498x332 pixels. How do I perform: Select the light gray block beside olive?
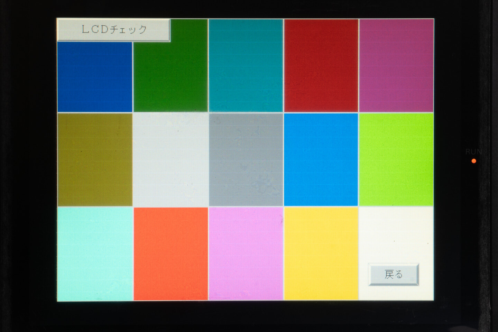[x=170, y=160]
